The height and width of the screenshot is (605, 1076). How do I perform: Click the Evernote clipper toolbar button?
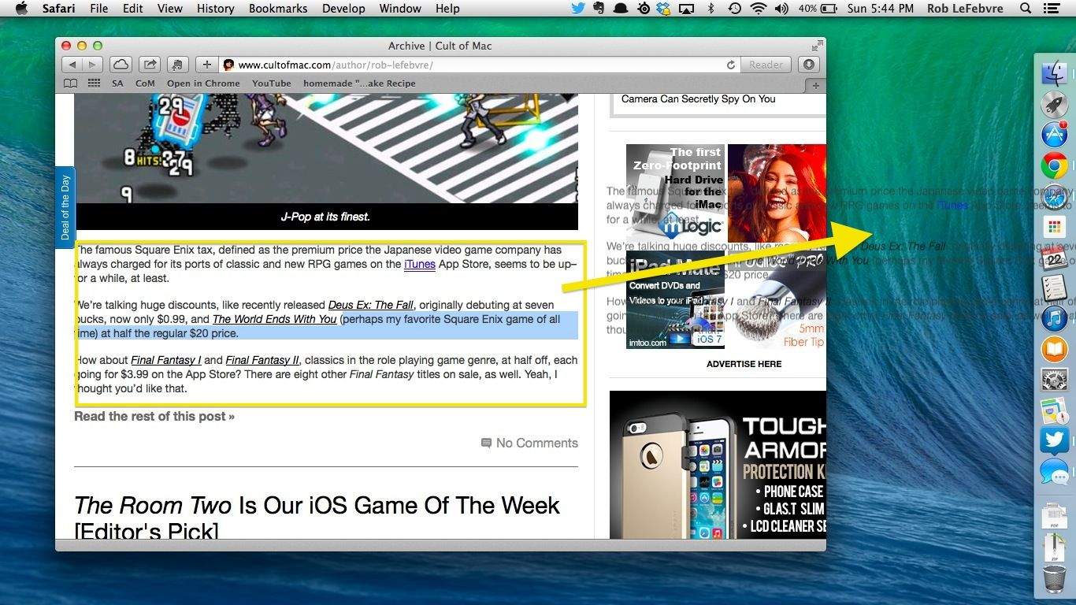pos(176,65)
